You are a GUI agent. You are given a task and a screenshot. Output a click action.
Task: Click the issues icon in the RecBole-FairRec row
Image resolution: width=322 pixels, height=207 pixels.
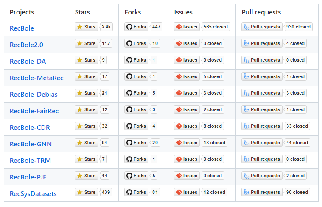(179, 109)
